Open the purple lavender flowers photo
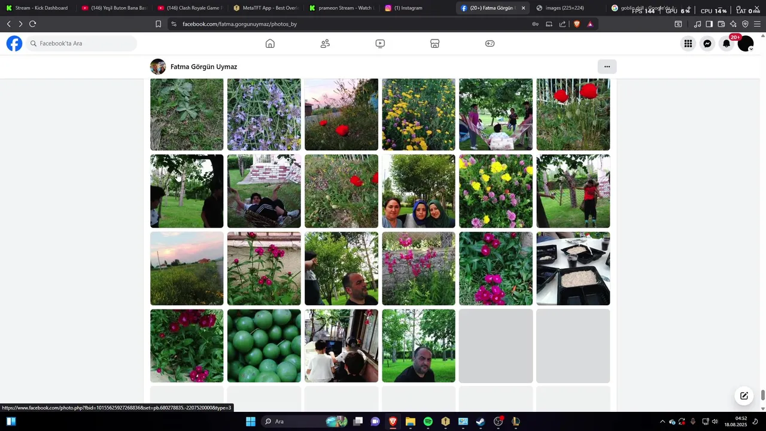The width and height of the screenshot is (766, 431). click(264, 114)
